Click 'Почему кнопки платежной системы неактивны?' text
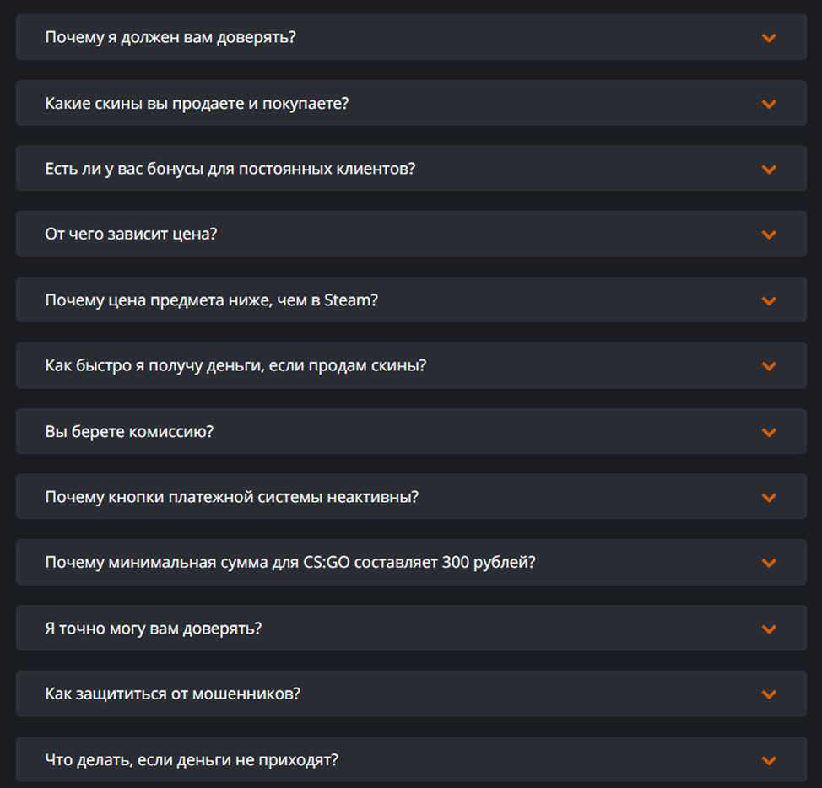822x788 pixels. [x=232, y=498]
